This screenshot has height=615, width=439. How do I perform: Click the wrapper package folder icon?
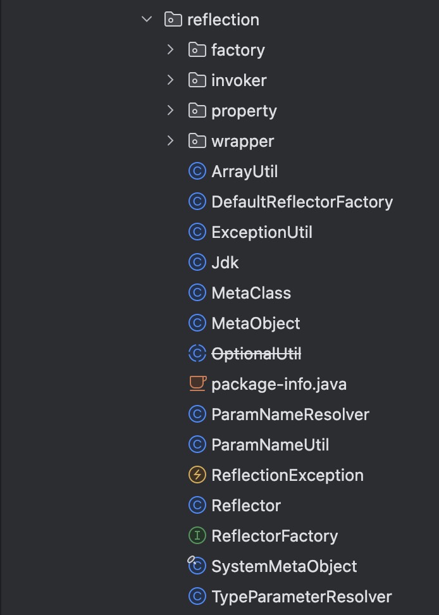point(197,141)
